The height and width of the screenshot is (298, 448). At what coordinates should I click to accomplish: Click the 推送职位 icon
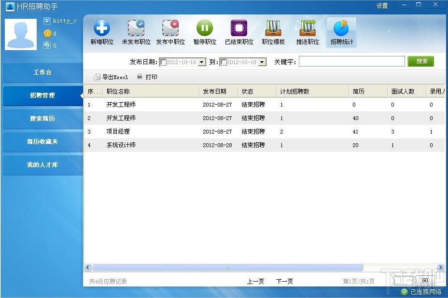(x=308, y=28)
